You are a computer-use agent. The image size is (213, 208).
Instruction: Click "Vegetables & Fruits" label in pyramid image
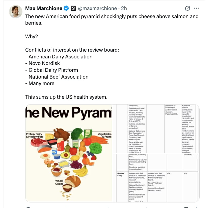coord(104,135)
